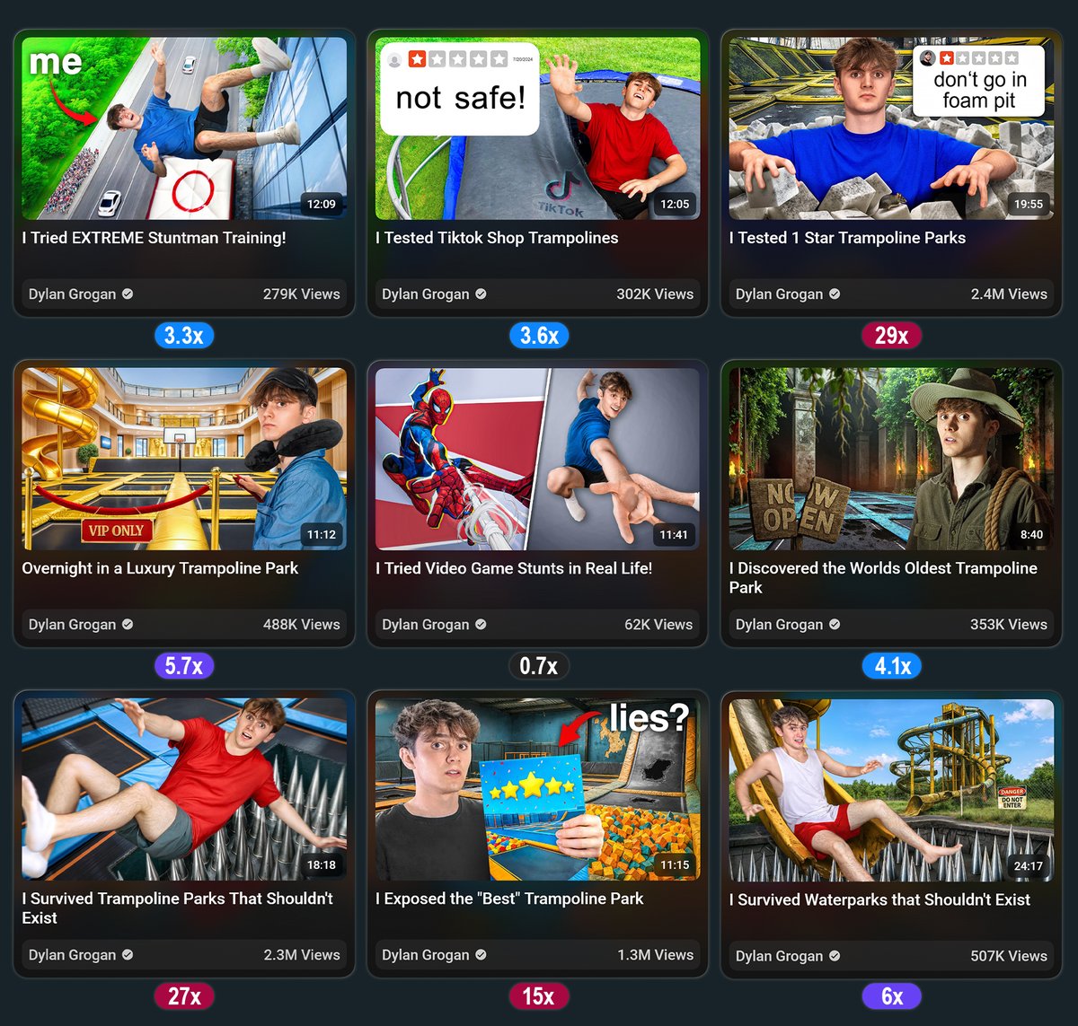Click the 11:15 duration label
Viewport: 1078px width, 1026px height.
675,865
